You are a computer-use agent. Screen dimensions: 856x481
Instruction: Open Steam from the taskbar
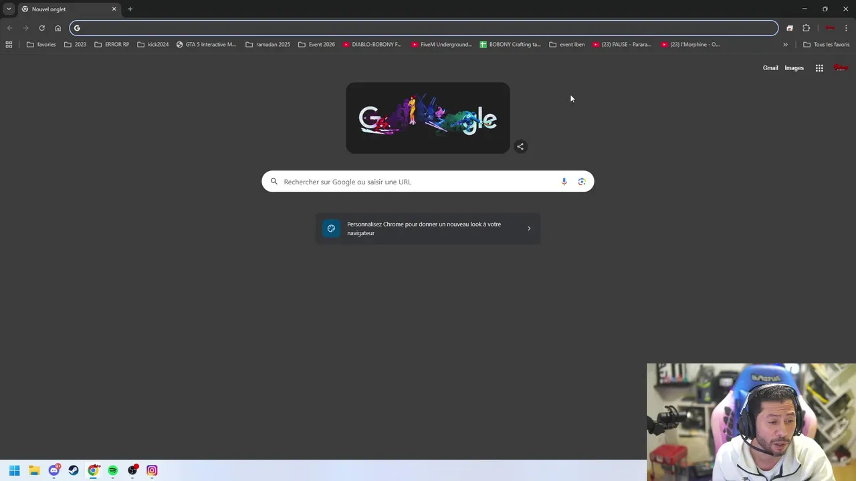click(x=74, y=470)
